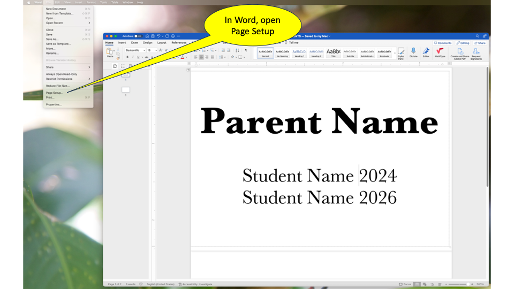Apply the Heading 1 style
This screenshot has height=289, width=514.
[299, 53]
